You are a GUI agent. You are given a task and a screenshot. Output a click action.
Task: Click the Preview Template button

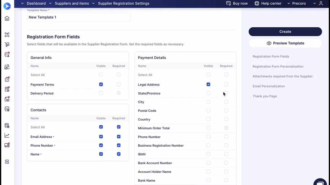click(x=285, y=43)
